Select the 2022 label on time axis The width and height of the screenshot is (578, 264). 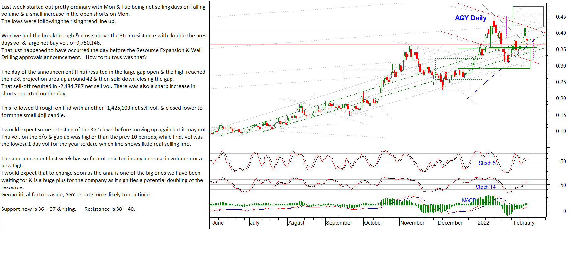pyautogui.click(x=483, y=223)
